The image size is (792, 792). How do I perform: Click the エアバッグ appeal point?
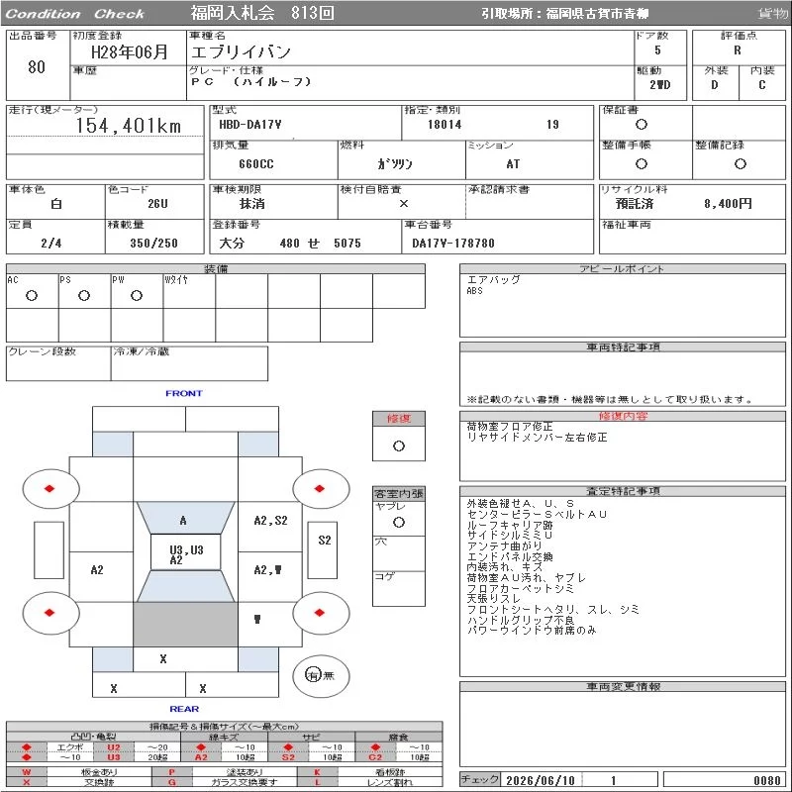493,279
